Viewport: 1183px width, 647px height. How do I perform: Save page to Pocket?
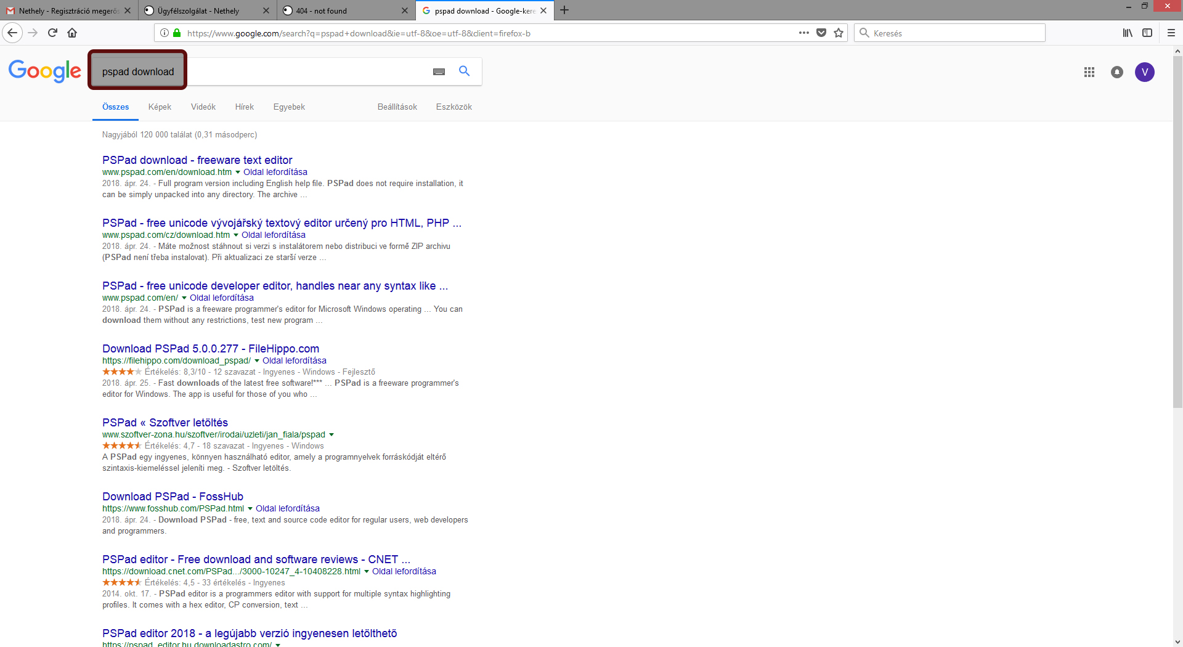pyautogui.click(x=821, y=33)
